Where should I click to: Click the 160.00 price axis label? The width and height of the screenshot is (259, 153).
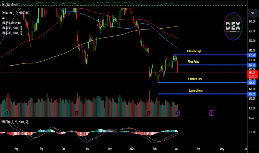[252, 98]
